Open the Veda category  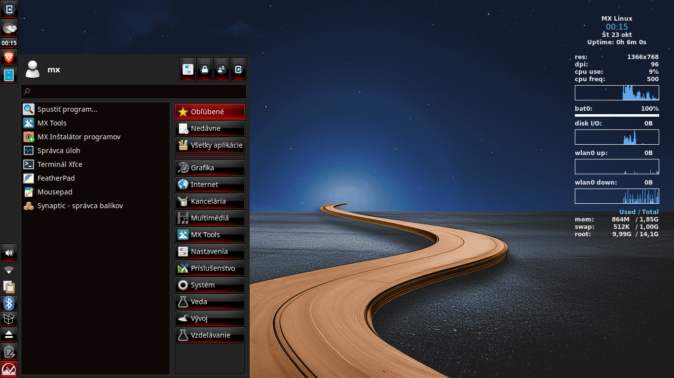[x=210, y=302]
